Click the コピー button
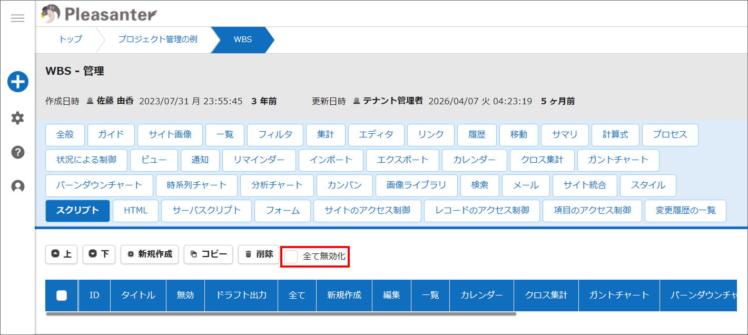 [x=208, y=254]
